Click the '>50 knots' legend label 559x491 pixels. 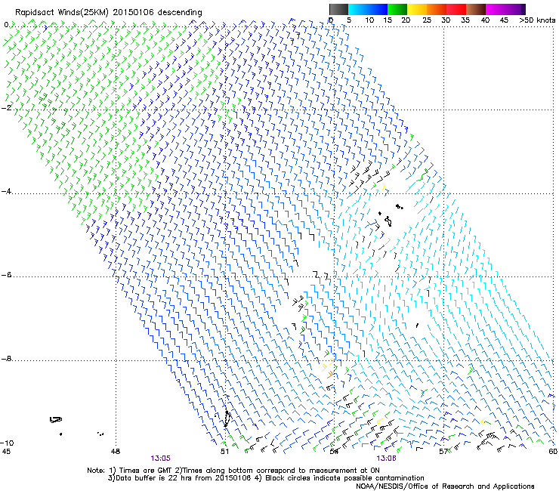tap(537, 20)
